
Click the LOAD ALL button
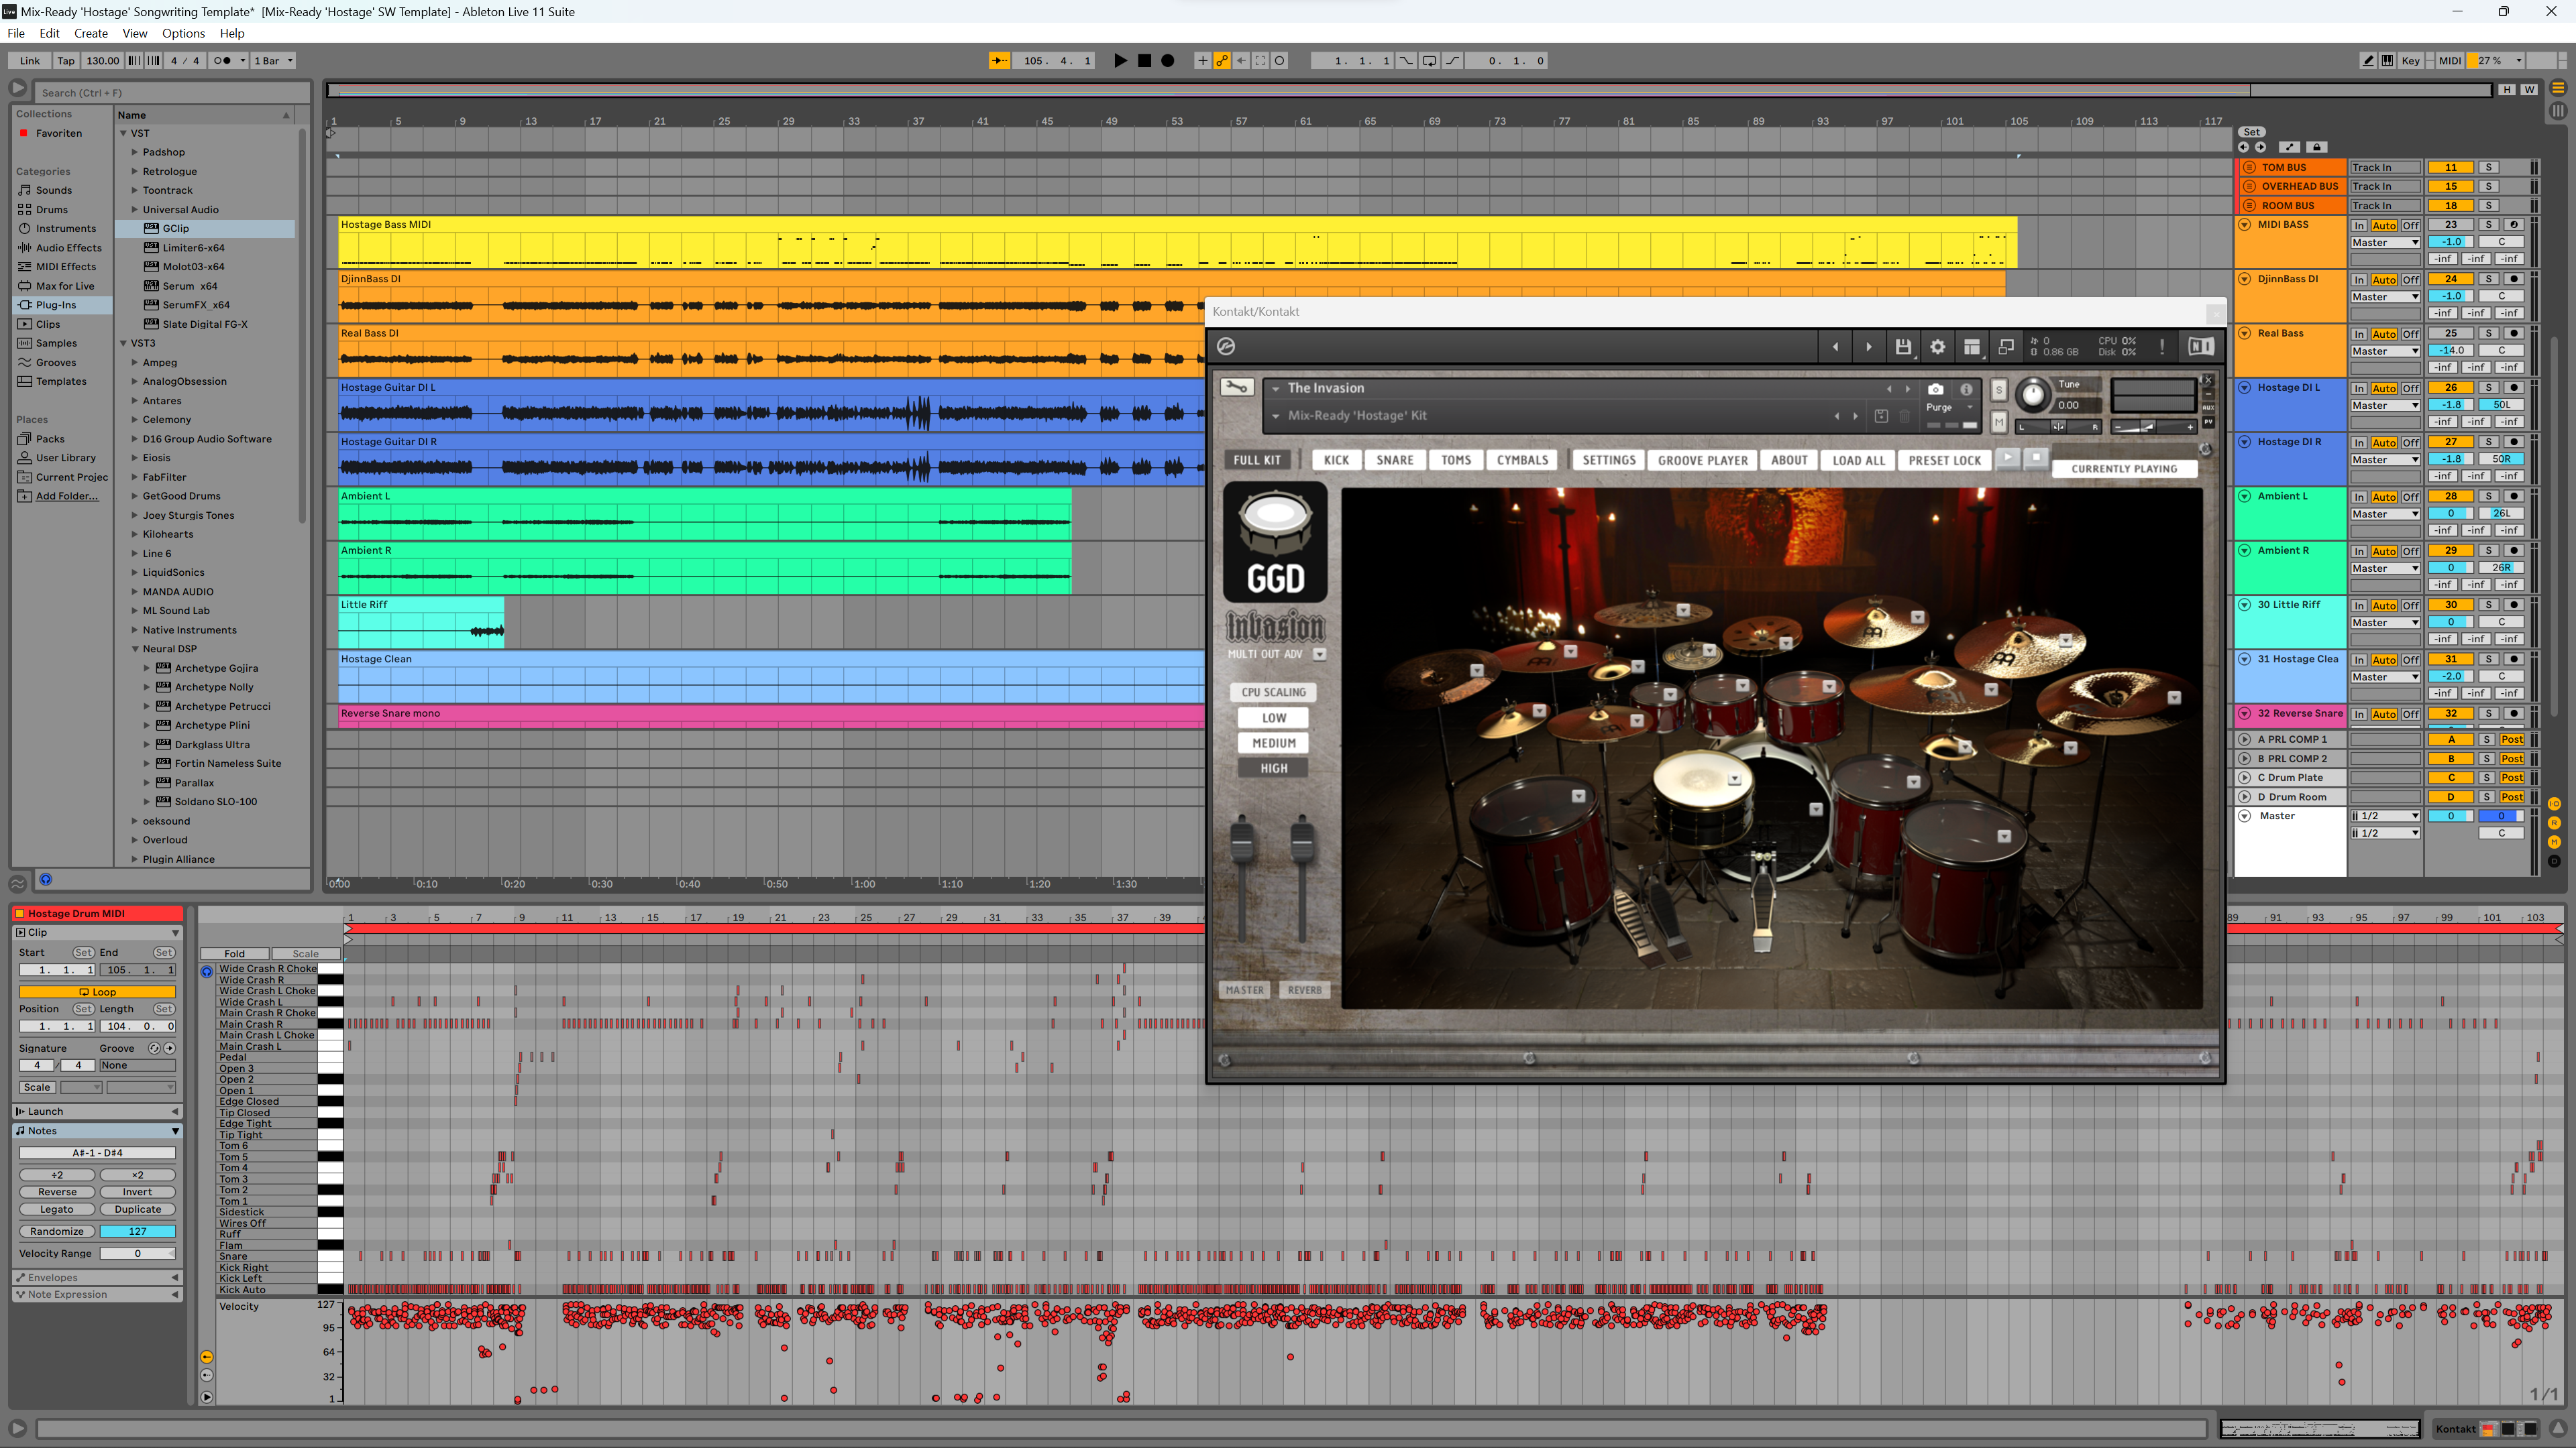pyautogui.click(x=1858, y=461)
